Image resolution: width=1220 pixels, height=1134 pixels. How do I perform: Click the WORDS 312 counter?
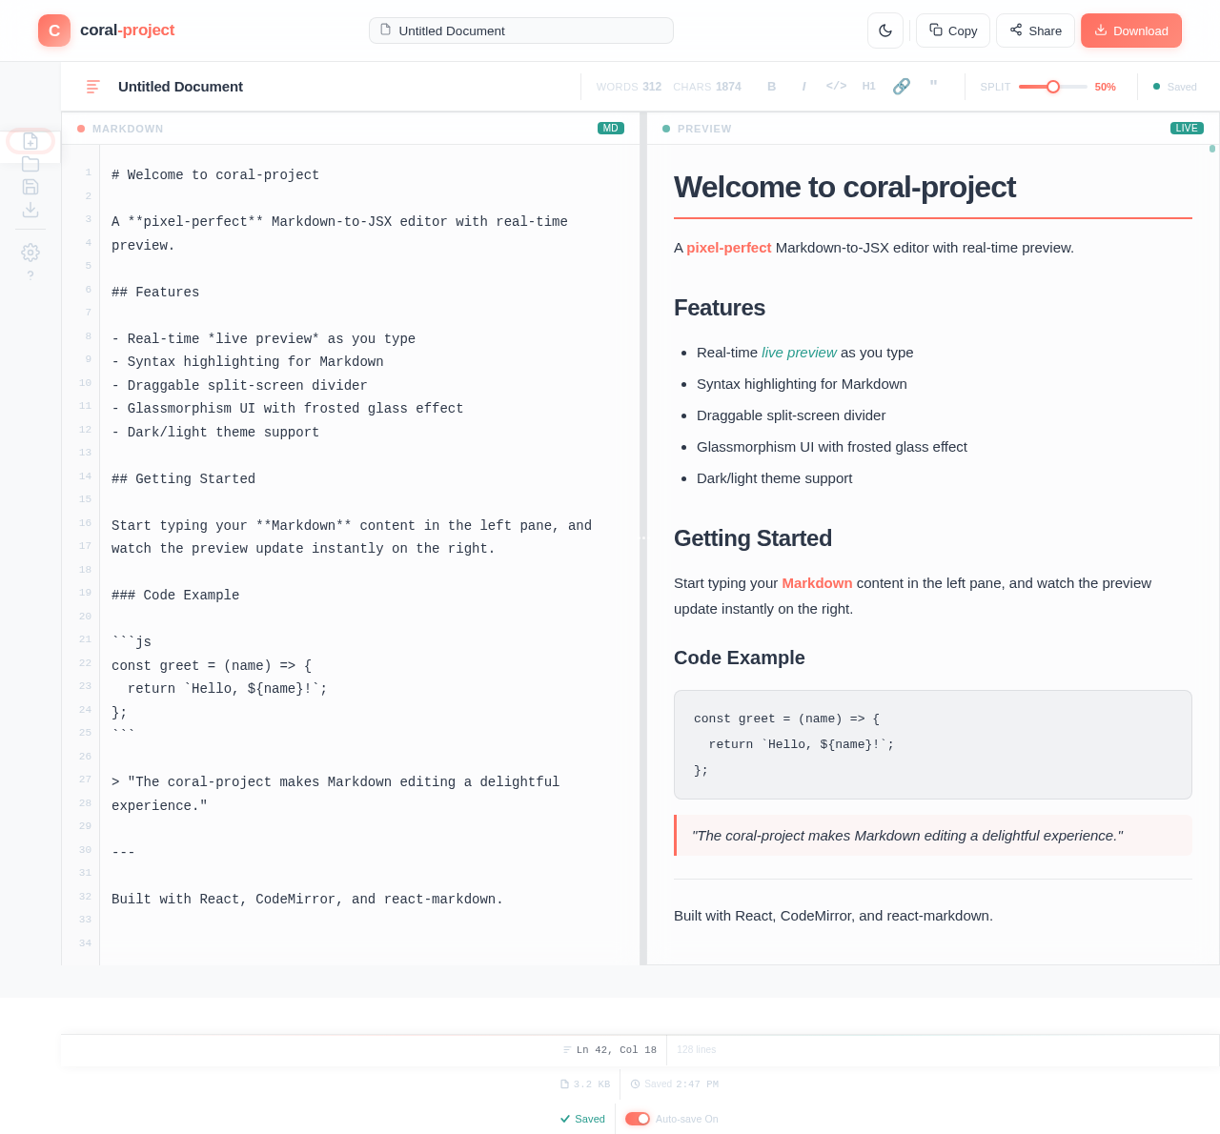coord(629,87)
